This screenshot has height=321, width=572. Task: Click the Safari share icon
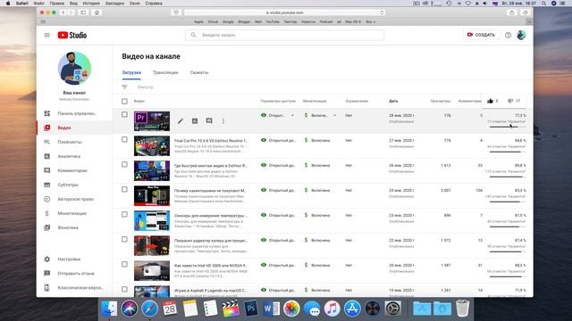point(512,12)
